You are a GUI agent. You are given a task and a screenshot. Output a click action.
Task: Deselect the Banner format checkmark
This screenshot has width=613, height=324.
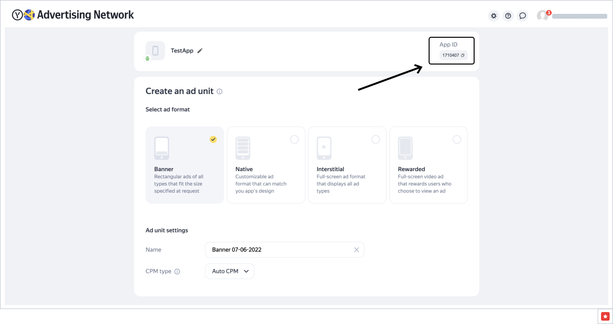click(x=213, y=140)
